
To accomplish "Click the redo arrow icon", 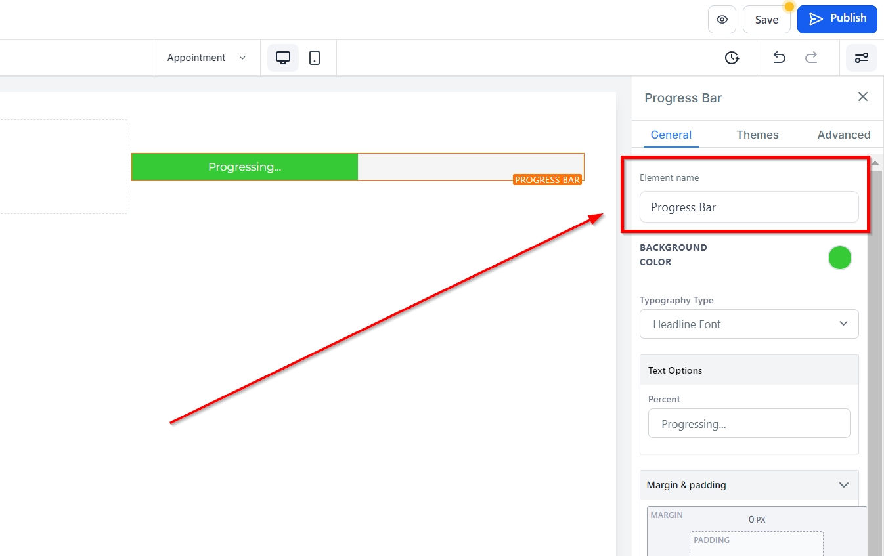I will [x=811, y=58].
